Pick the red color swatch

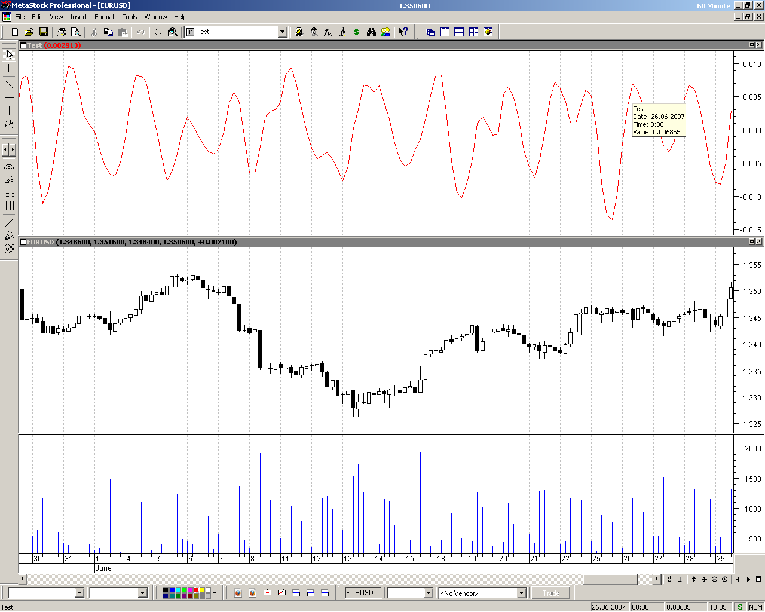pos(196,590)
